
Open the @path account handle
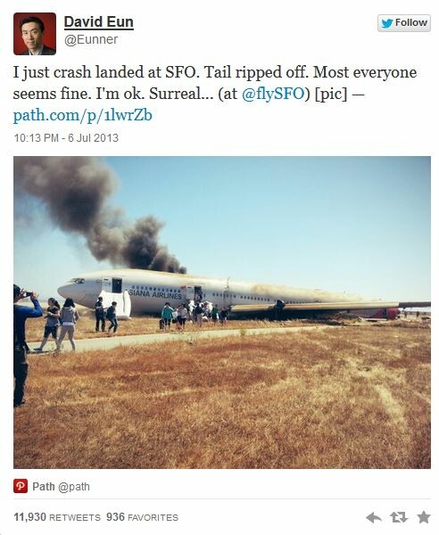point(74,487)
